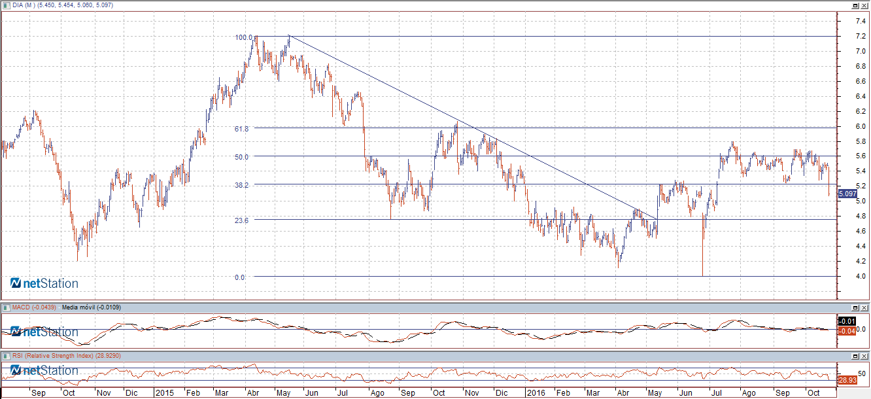Screen dimensions: 871x399
Task: Click the 5.097 current price marker
Action: pos(847,194)
